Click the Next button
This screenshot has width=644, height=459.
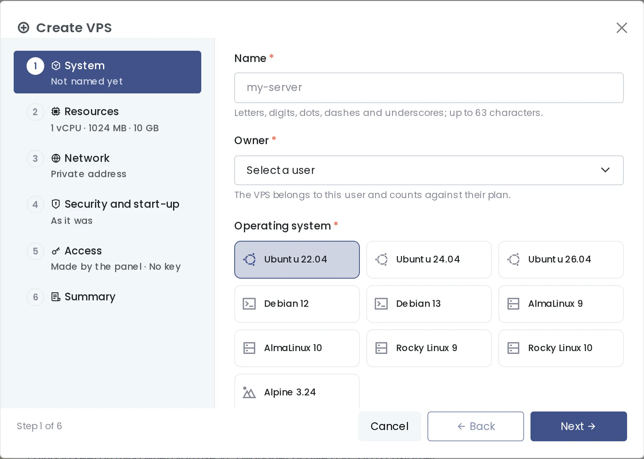579,426
